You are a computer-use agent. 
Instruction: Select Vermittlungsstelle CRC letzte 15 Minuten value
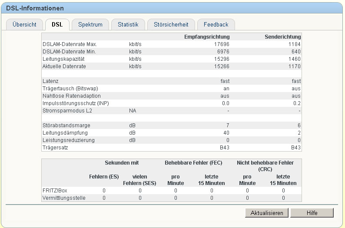pos(283,198)
